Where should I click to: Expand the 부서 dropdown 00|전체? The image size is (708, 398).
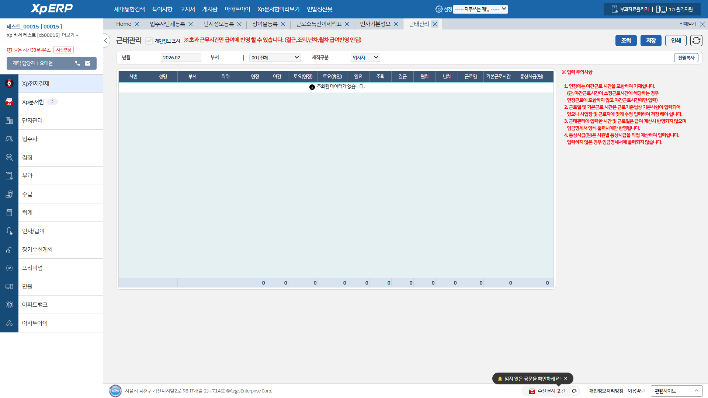pos(275,57)
